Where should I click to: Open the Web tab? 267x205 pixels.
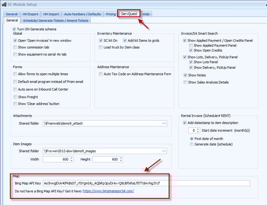146,14
